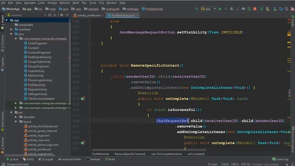Viewport: 295px width, 166px height.
Task: Click the red Stop square icon
Action: [x=255, y=9]
